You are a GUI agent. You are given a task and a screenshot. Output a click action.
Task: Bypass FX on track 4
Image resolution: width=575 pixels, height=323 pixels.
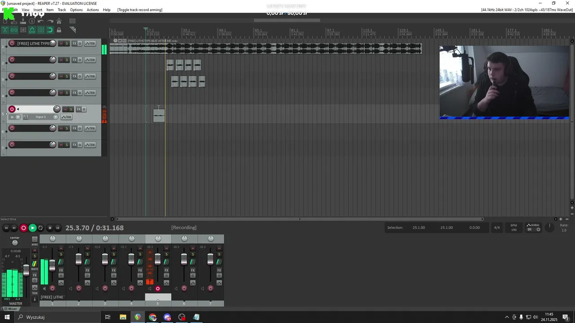coord(80,93)
